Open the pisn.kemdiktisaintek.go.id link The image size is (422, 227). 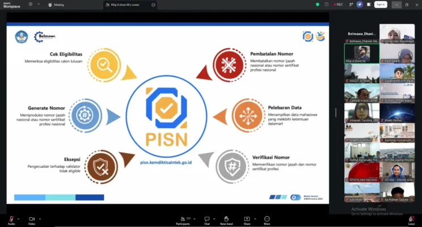tap(166, 162)
